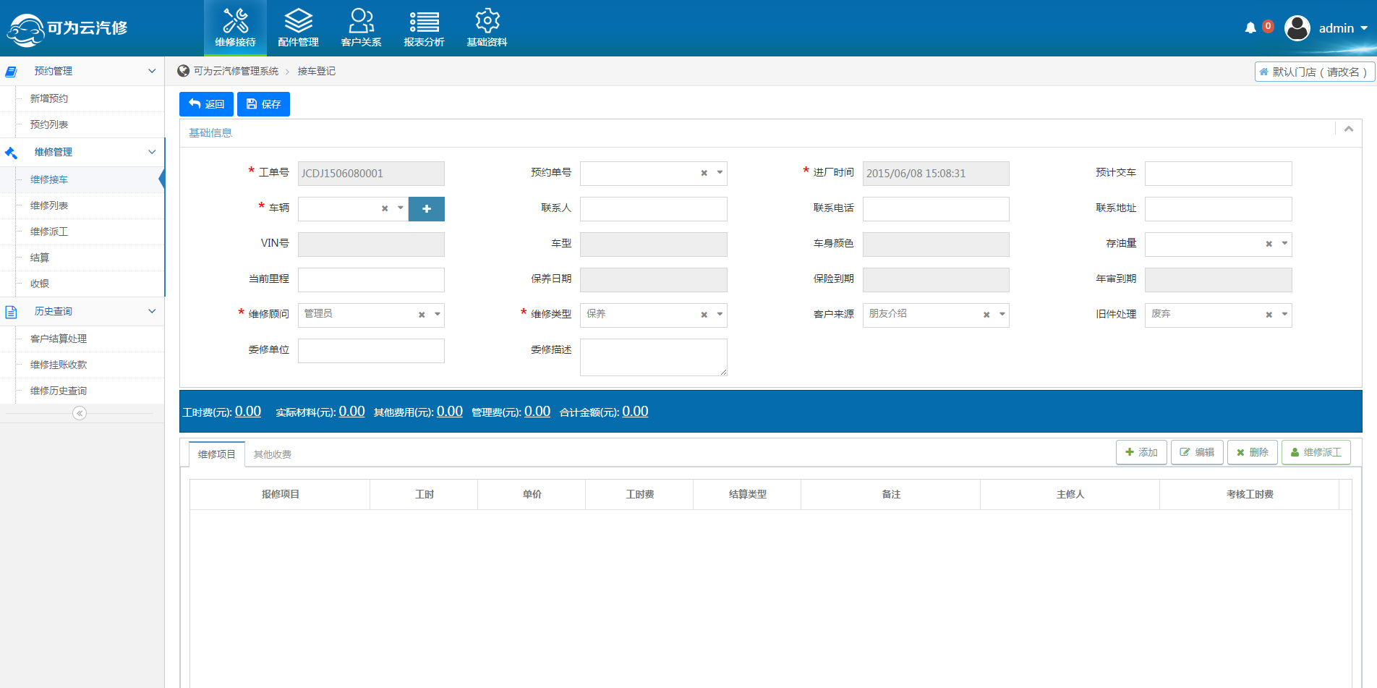Click the 返回 button
1377x688 pixels.
(206, 104)
